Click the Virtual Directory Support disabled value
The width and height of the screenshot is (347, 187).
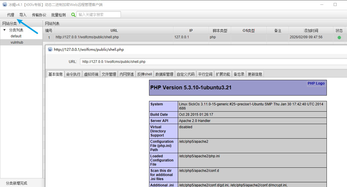pos(186,127)
